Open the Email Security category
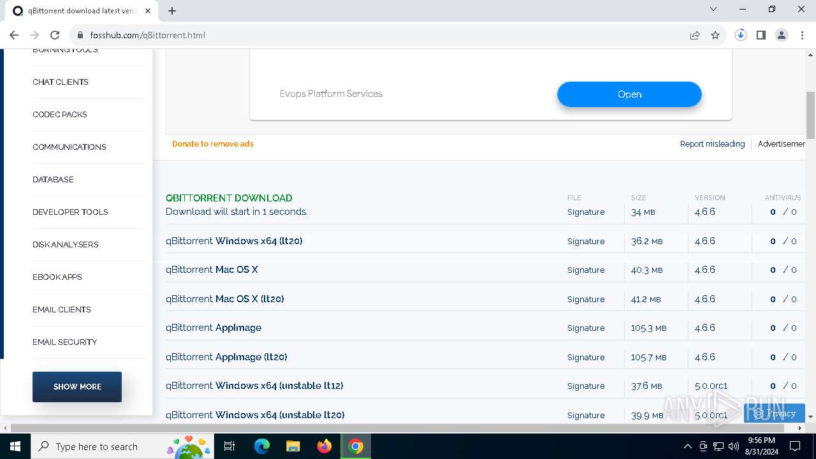Screen dimensions: 816x459 tap(65, 342)
